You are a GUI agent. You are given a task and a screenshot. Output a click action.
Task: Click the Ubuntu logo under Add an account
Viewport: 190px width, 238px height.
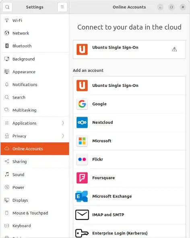coord(82,85)
